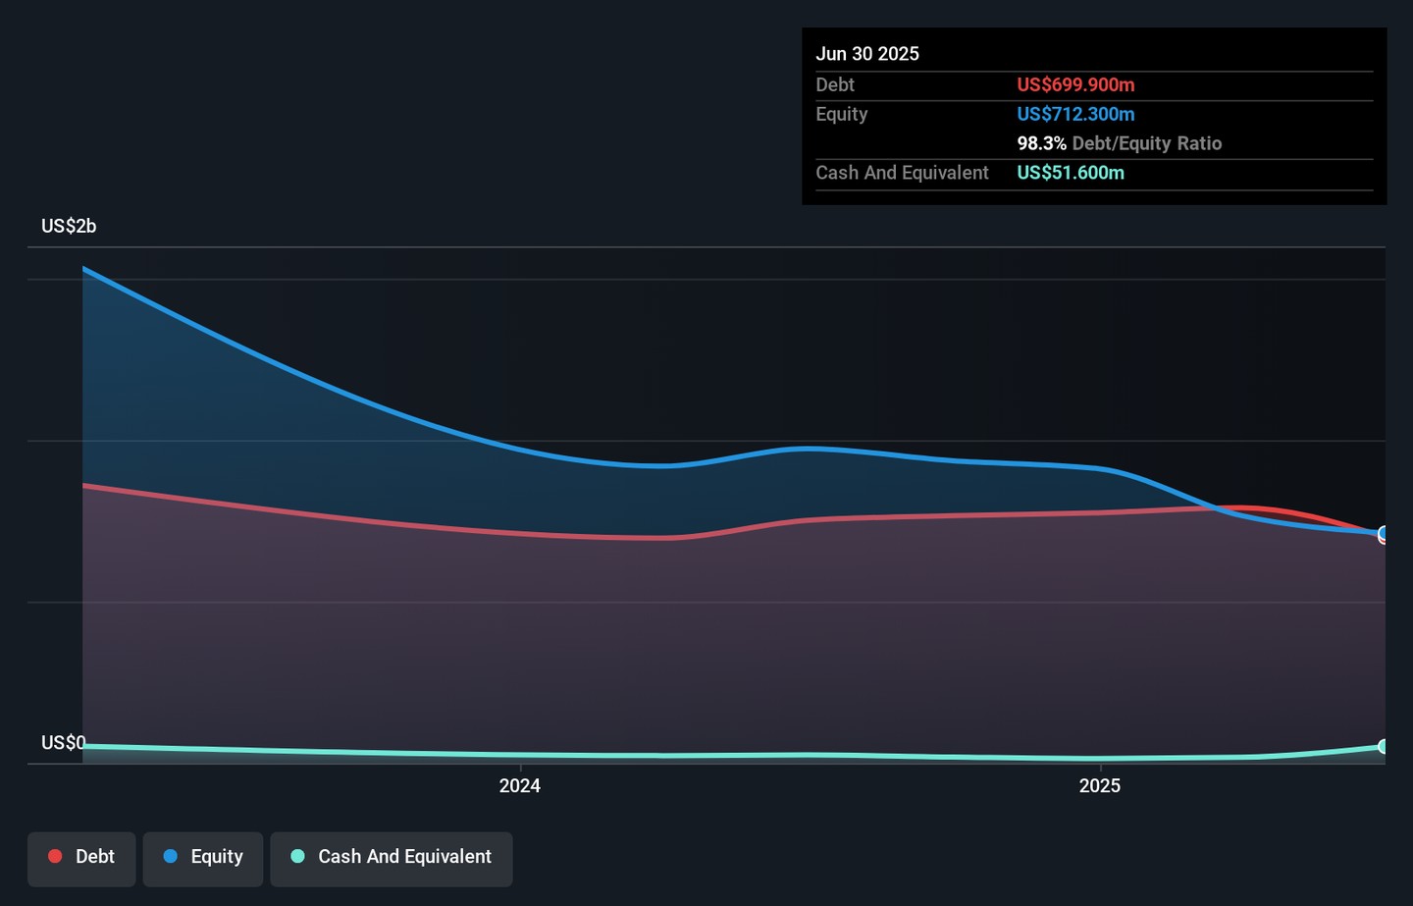Click the US$699.900m debt value
This screenshot has height=906, width=1413.
[1075, 85]
